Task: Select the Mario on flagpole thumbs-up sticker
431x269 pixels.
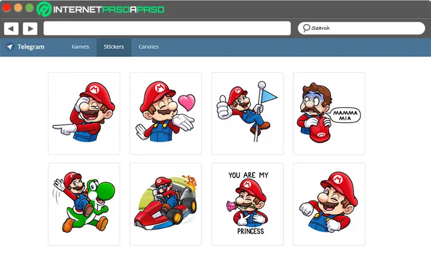Action: (247, 114)
